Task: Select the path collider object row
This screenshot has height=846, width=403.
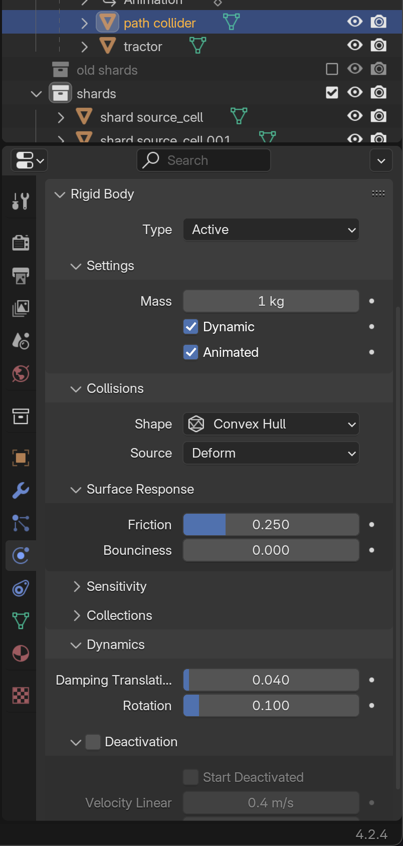Action: coord(202,23)
